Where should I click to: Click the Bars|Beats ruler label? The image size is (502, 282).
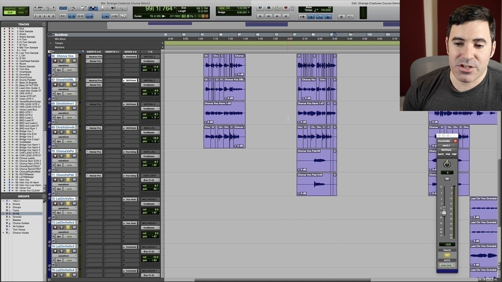pos(61,35)
